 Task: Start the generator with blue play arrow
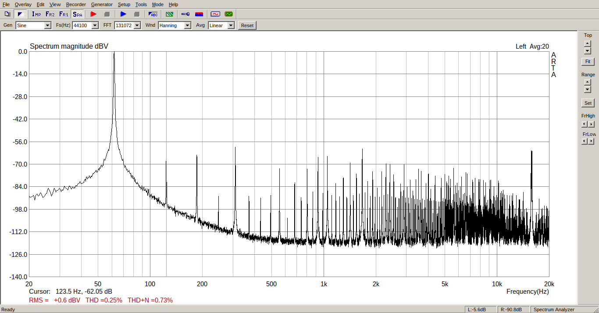123,14
